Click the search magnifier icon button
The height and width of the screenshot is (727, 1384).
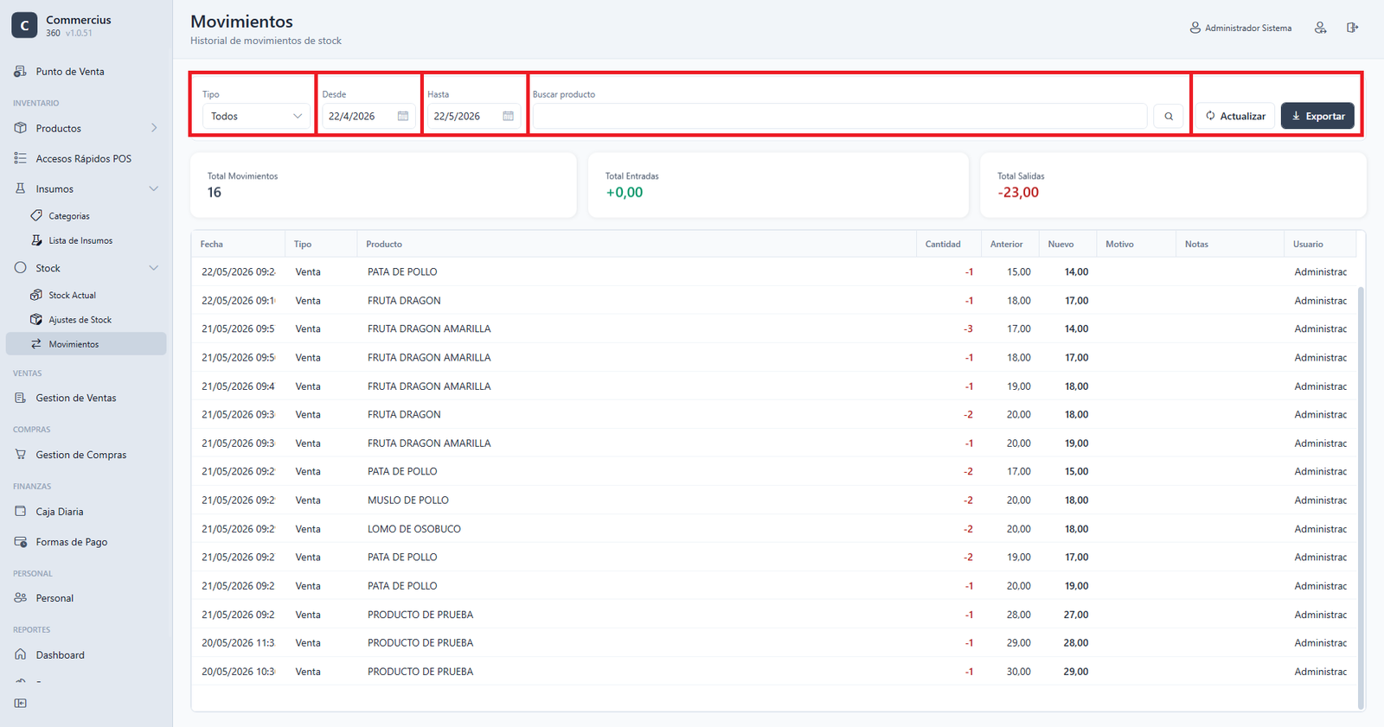[1168, 116]
